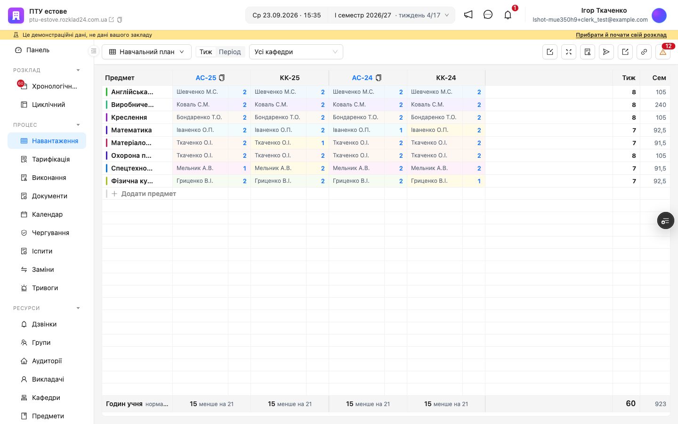The image size is (678, 424).
Task: Copy the site URL next to ptu-estove.rozklad24.com.ua
Action: point(120,20)
